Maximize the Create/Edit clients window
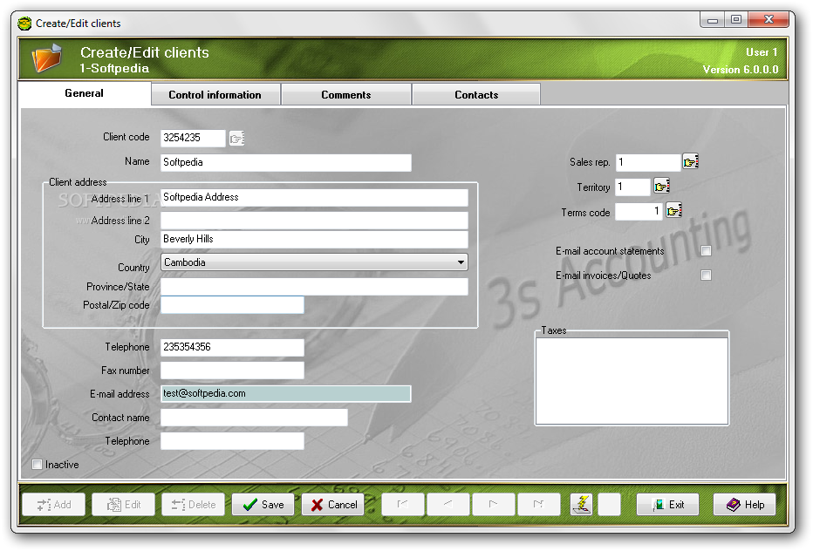This screenshot has height=551, width=813. point(735,20)
